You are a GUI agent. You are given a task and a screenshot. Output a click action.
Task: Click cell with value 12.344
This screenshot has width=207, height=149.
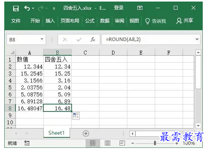(x=29, y=67)
